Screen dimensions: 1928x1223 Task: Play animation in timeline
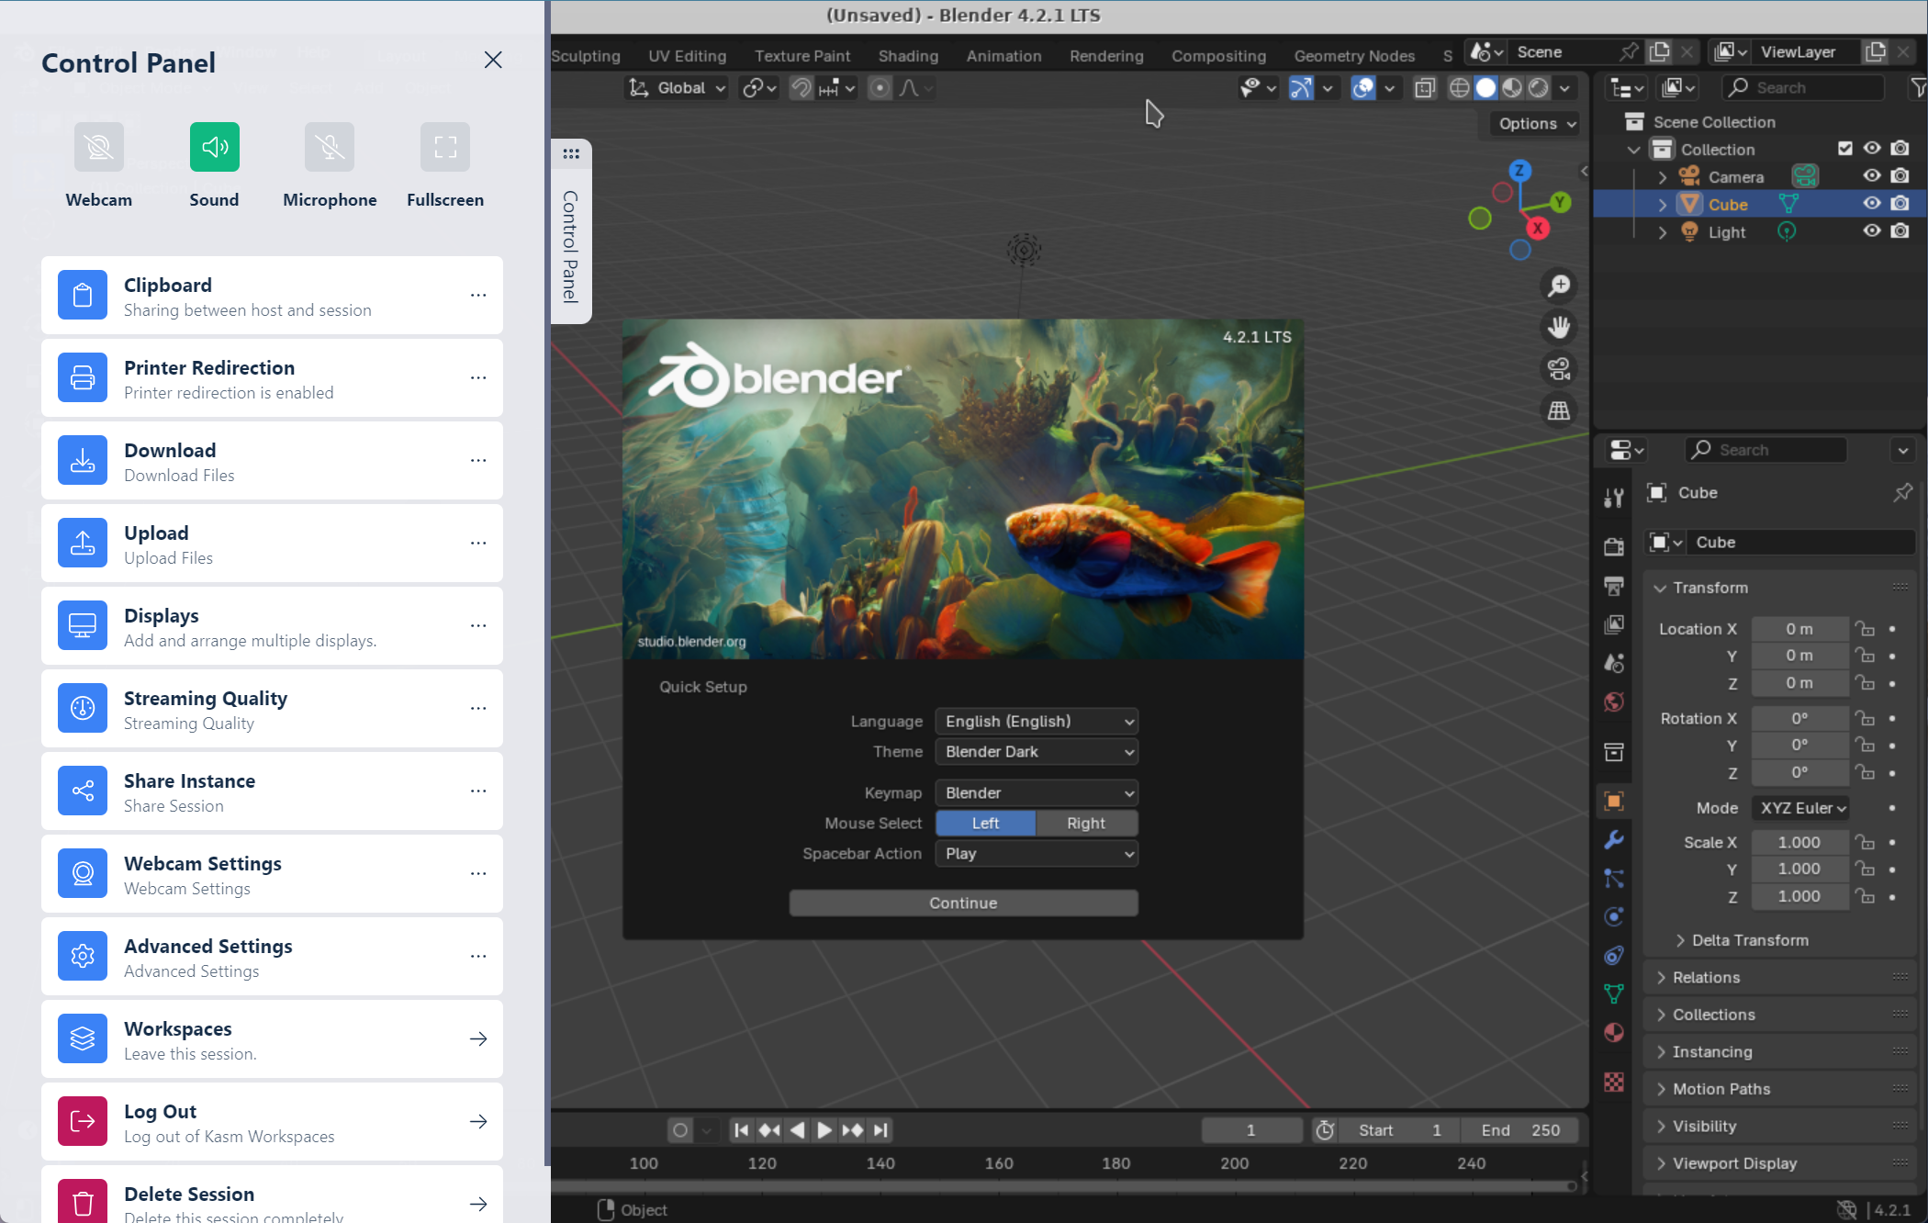coord(824,1130)
